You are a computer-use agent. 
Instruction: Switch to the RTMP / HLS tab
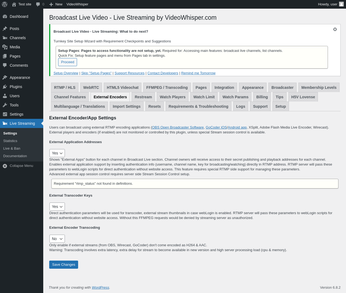coord(65,87)
